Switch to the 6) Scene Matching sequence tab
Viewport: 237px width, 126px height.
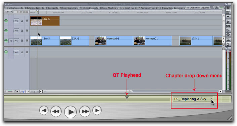point(109,8)
